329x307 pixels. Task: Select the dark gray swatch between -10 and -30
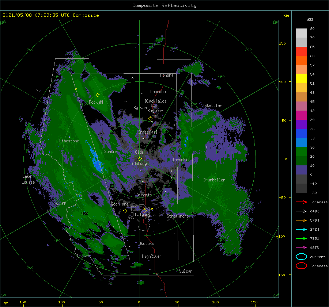(301, 188)
